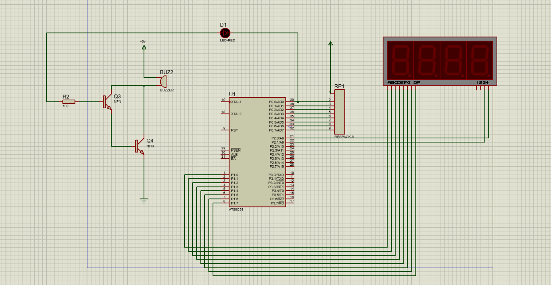This screenshot has height=285, width=551.
Task: Click the P2.1/A9 pin label
Action: [277, 142]
